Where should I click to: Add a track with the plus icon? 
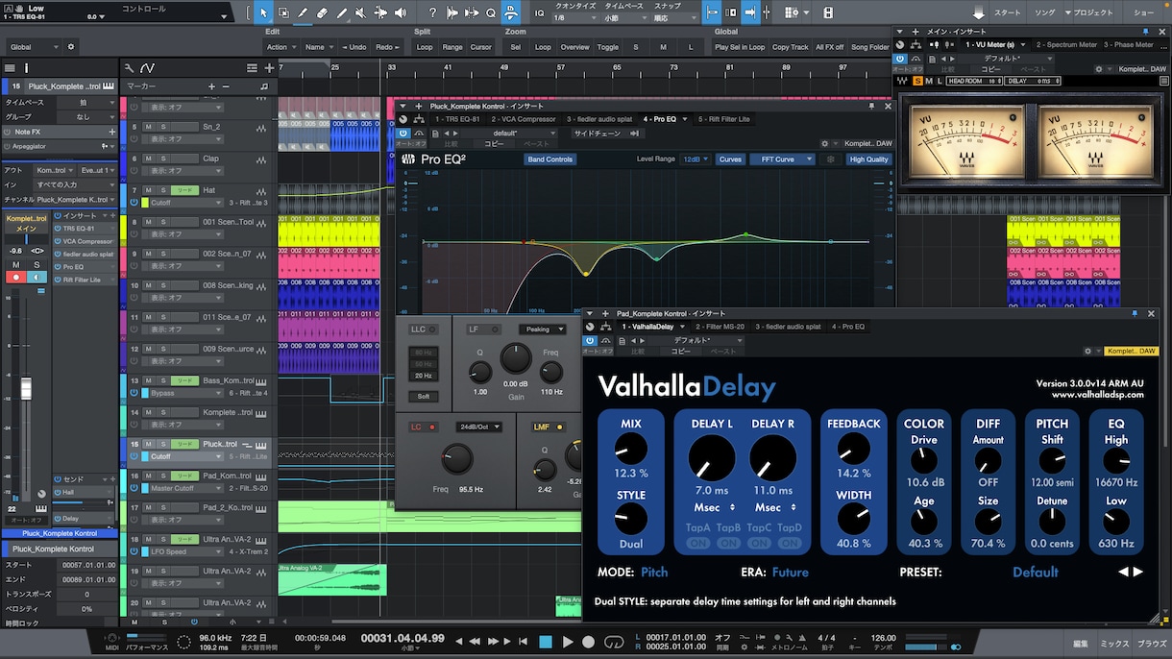coord(269,68)
